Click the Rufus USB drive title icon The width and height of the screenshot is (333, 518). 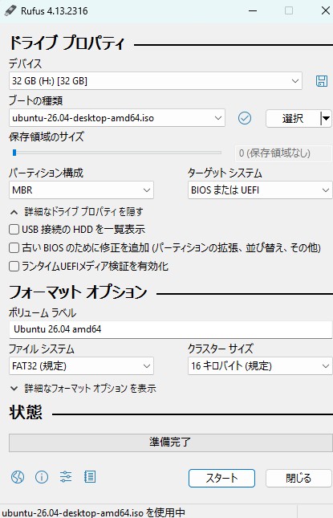tap(10, 10)
